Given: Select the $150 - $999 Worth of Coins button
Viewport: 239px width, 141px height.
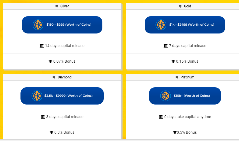Looking at the screenshot, I should pos(62,25).
